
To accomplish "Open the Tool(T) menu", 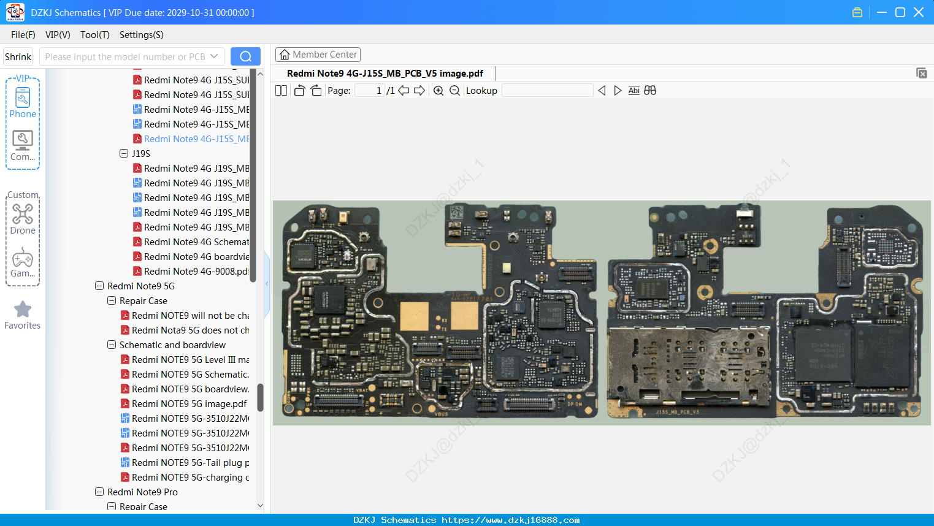I will click(95, 35).
